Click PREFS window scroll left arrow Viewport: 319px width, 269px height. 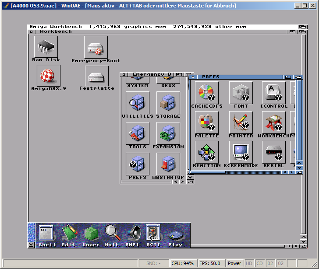coord(285,172)
